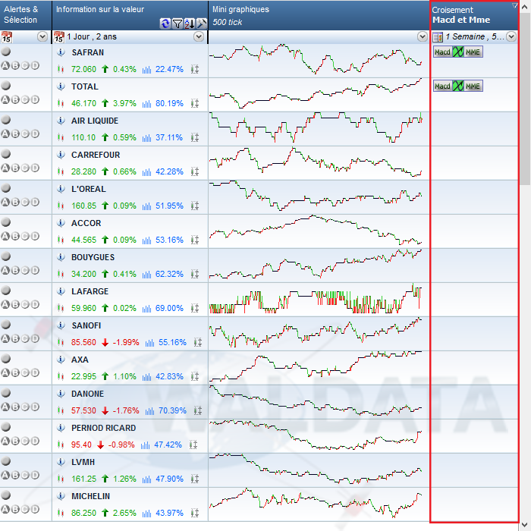Click small triangle in Croisement header corner
The width and height of the screenshot is (531, 531).
[514, 5]
